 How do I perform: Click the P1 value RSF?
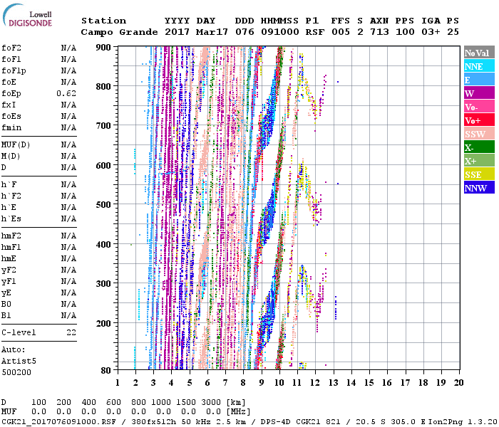(315, 32)
